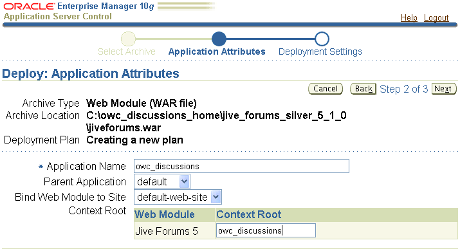Select the Deployment Settings step label

[320, 51]
